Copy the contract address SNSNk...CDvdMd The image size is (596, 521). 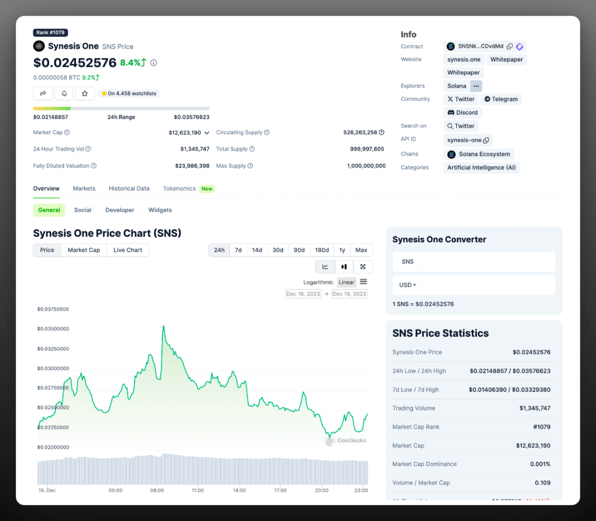point(509,46)
